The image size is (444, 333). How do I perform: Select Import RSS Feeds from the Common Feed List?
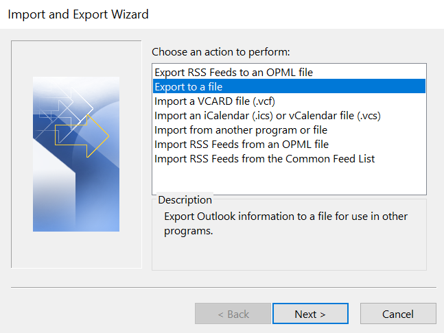pos(264,158)
